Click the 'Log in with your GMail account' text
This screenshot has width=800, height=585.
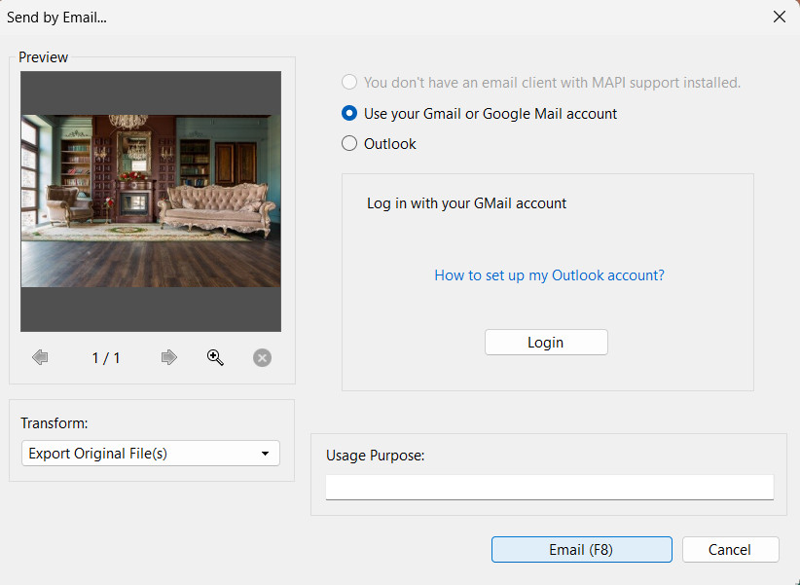(x=466, y=203)
